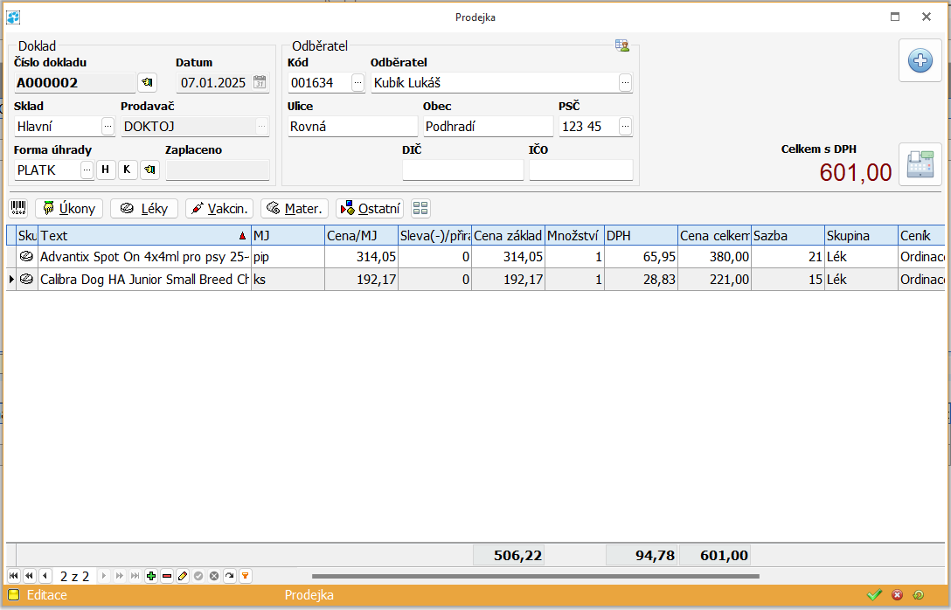The height and width of the screenshot is (610, 951).
Task: Click the horizontal scrollbar of the items grid
Action: (x=536, y=576)
